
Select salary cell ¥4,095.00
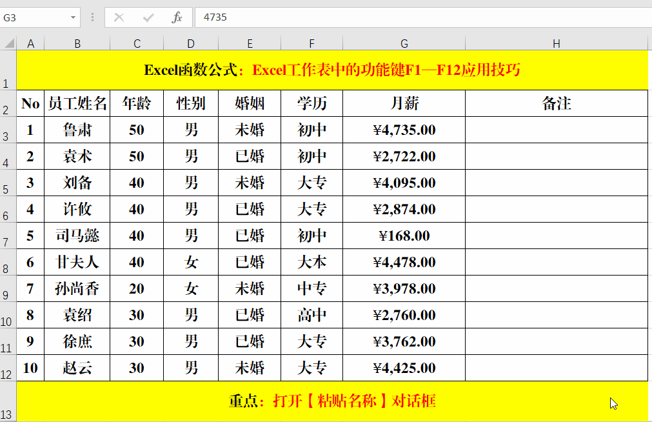[404, 183]
